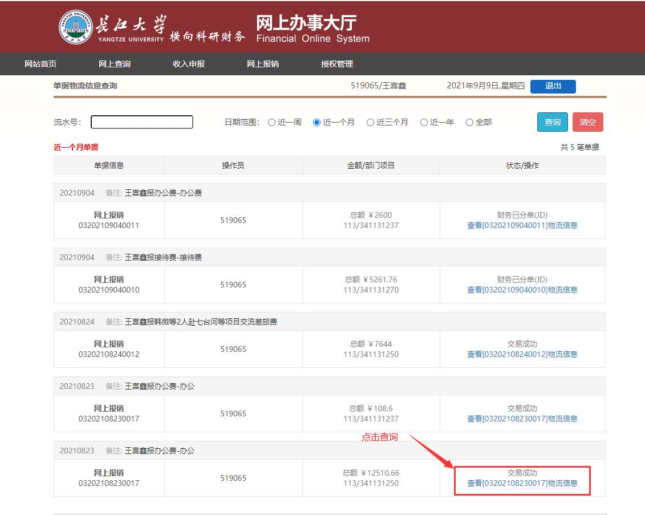The image size is (645, 515).
Task: Select the 近一周 date range radio
Action: 271,122
